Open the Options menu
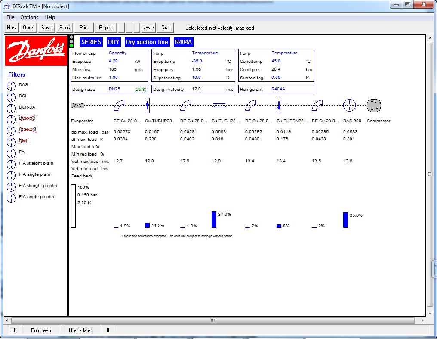Image resolution: width=437 pixels, height=339 pixels. (29, 17)
